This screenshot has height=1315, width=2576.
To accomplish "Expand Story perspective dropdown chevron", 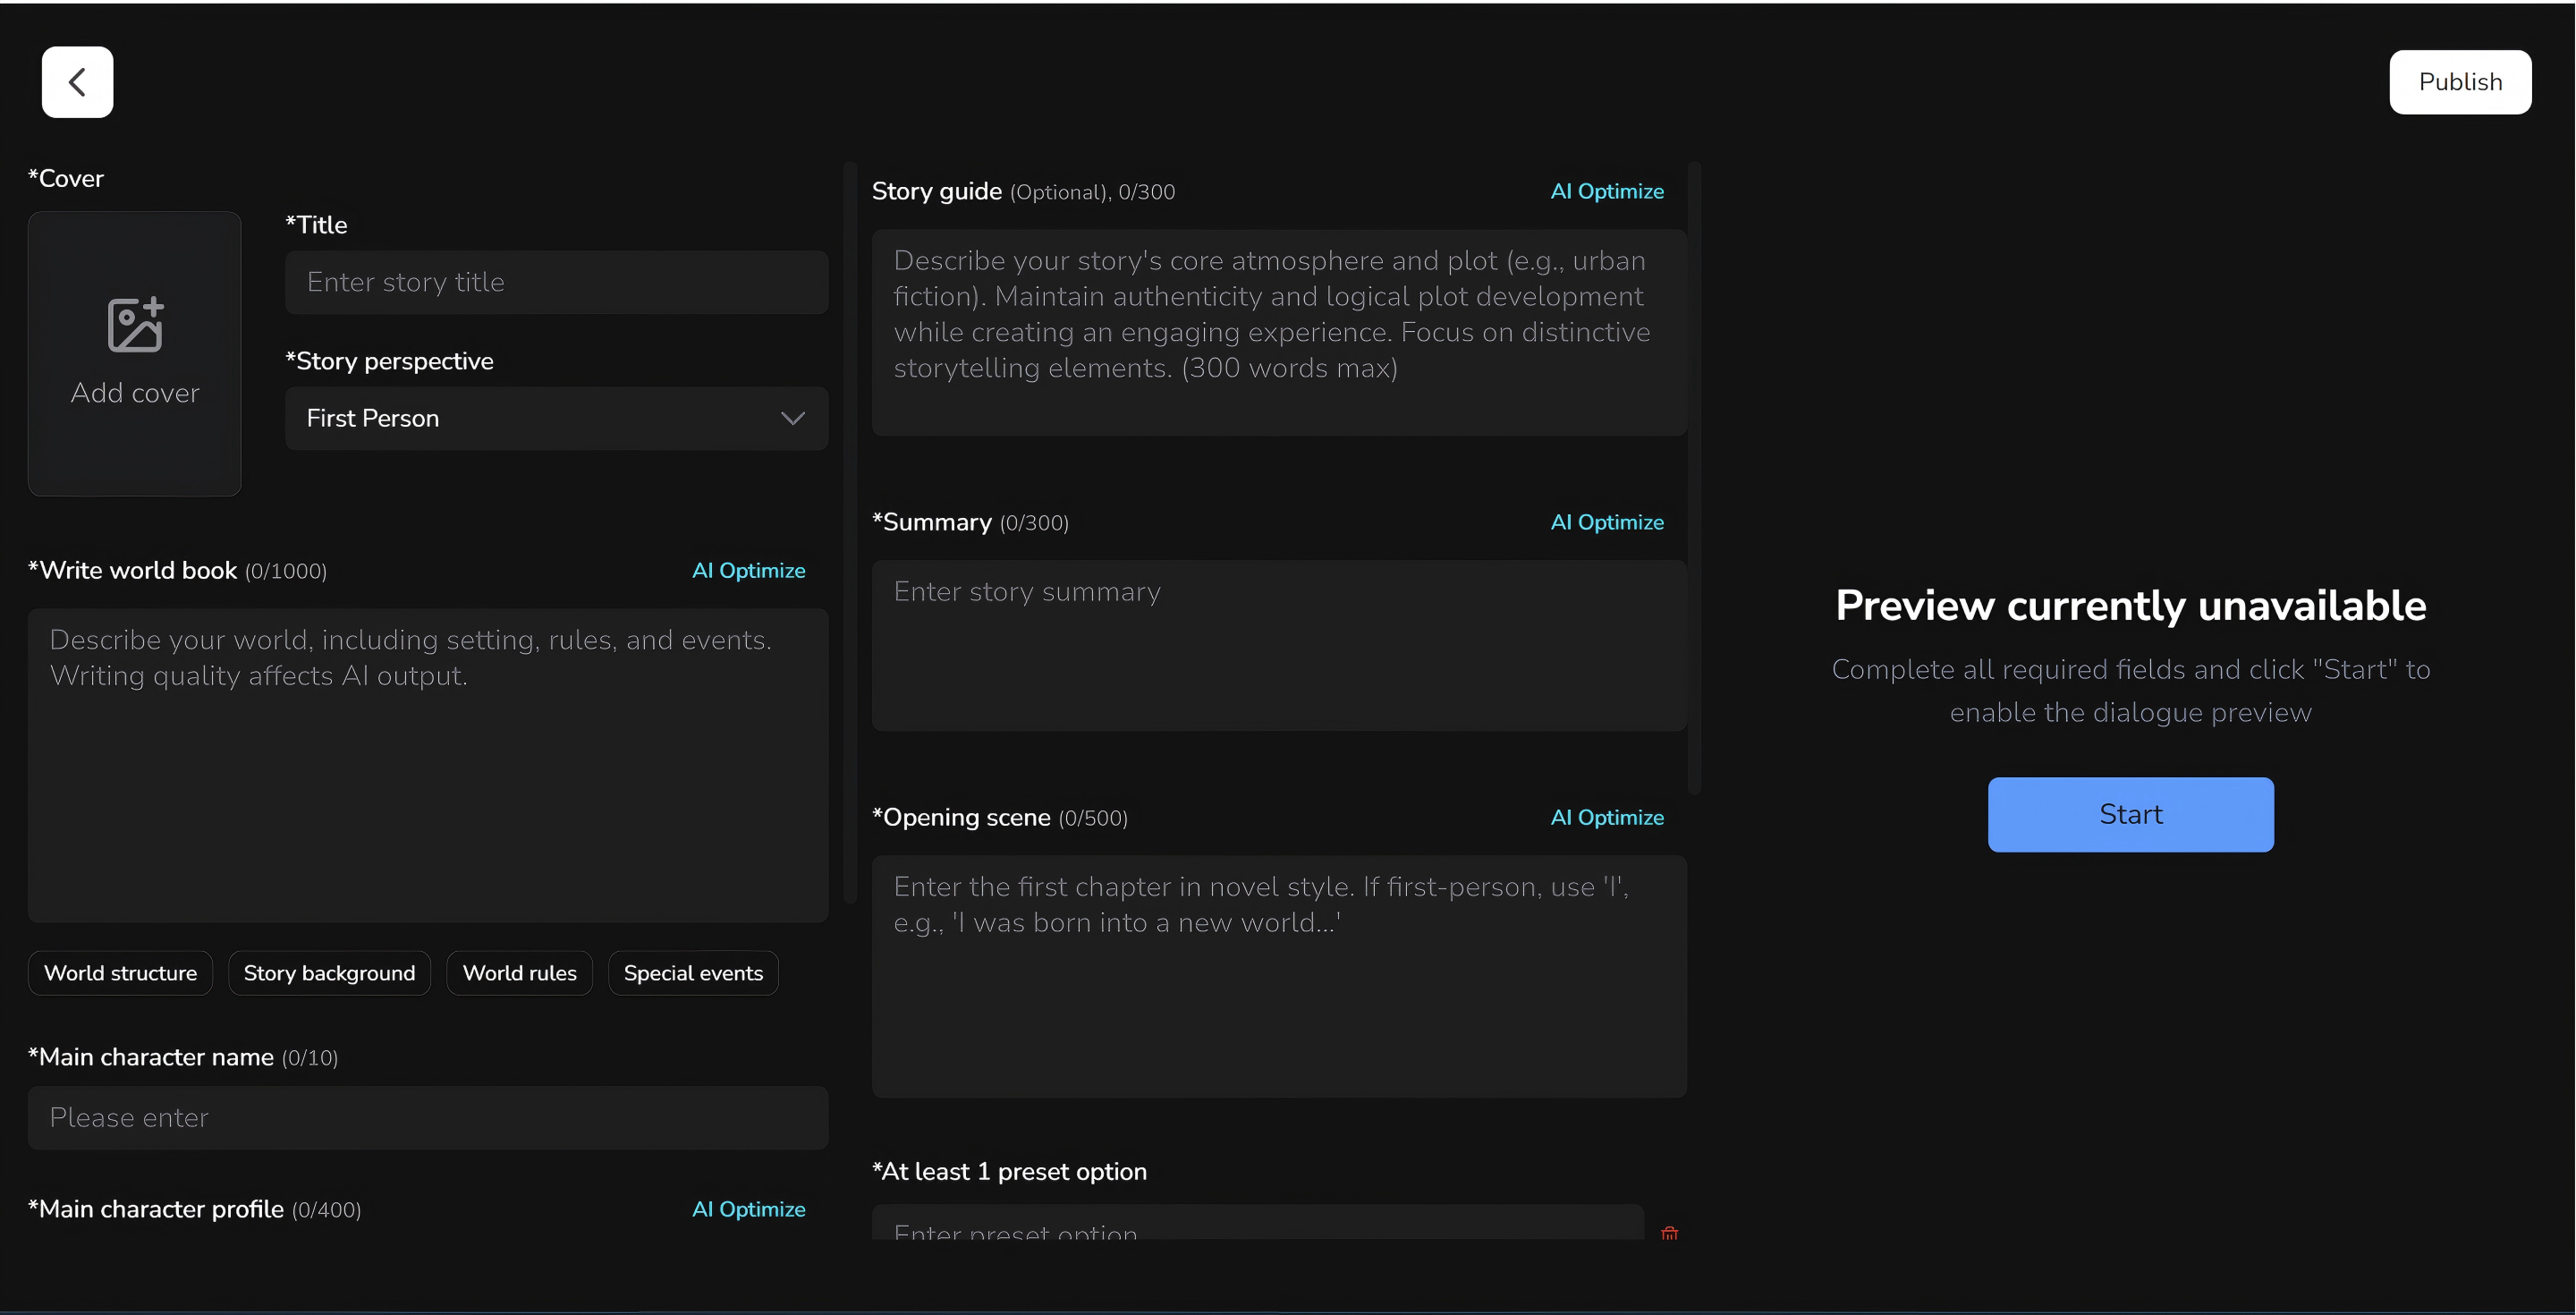I will click(x=792, y=418).
